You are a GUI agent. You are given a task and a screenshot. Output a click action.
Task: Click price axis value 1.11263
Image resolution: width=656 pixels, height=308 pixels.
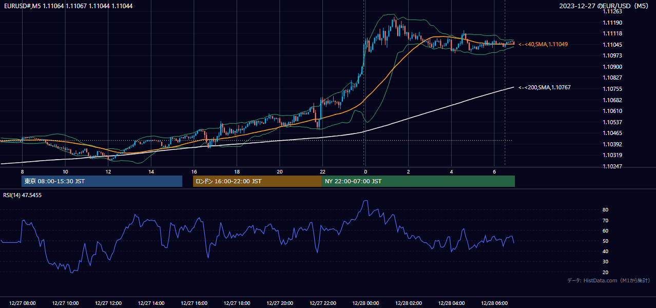pos(612,11)
